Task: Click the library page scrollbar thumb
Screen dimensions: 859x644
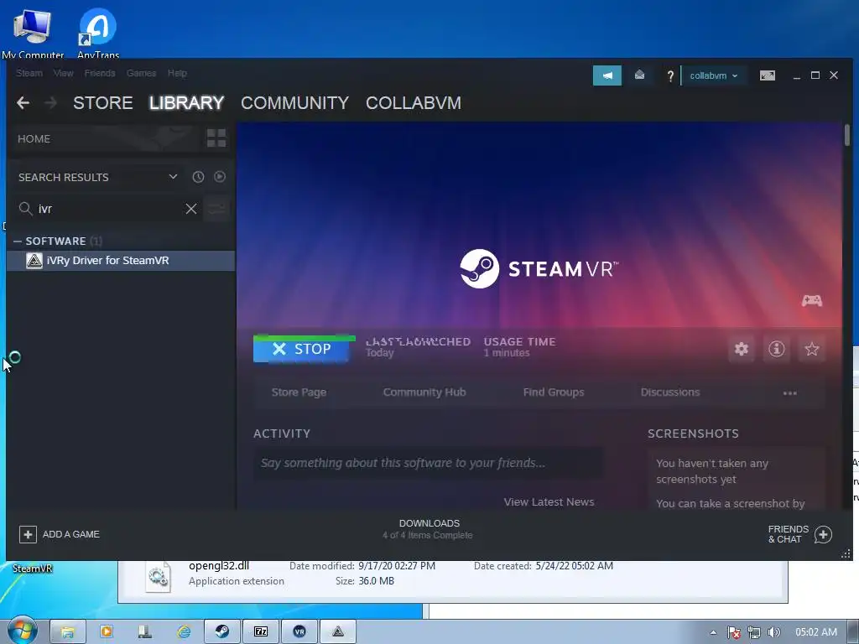Action: coord(847,135)
